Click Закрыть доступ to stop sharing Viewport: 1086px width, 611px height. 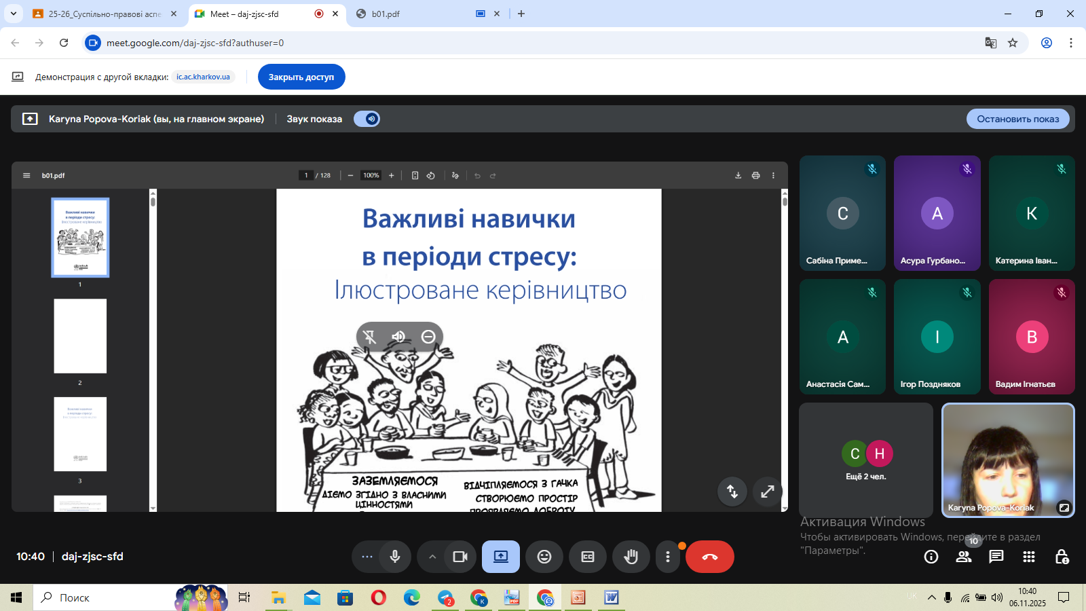click(x=301, y=77)
